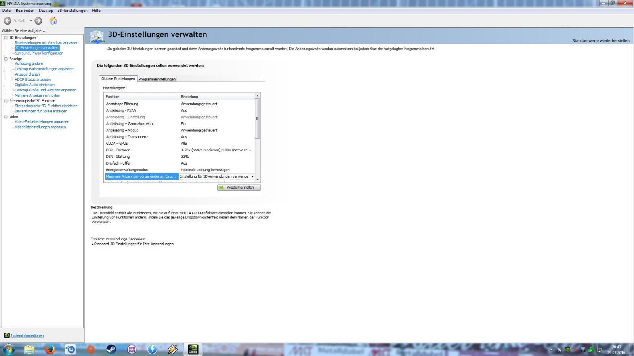
Task: Click the airplane tray icon
Action: 559,350
